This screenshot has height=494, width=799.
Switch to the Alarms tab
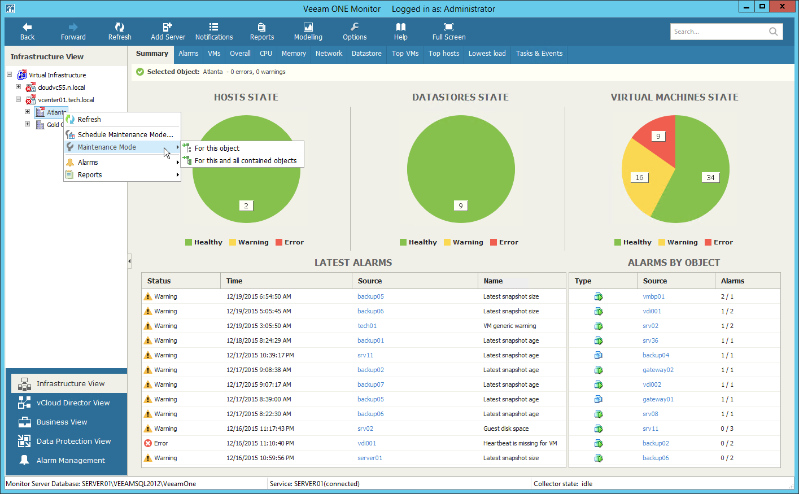point(189,54)
